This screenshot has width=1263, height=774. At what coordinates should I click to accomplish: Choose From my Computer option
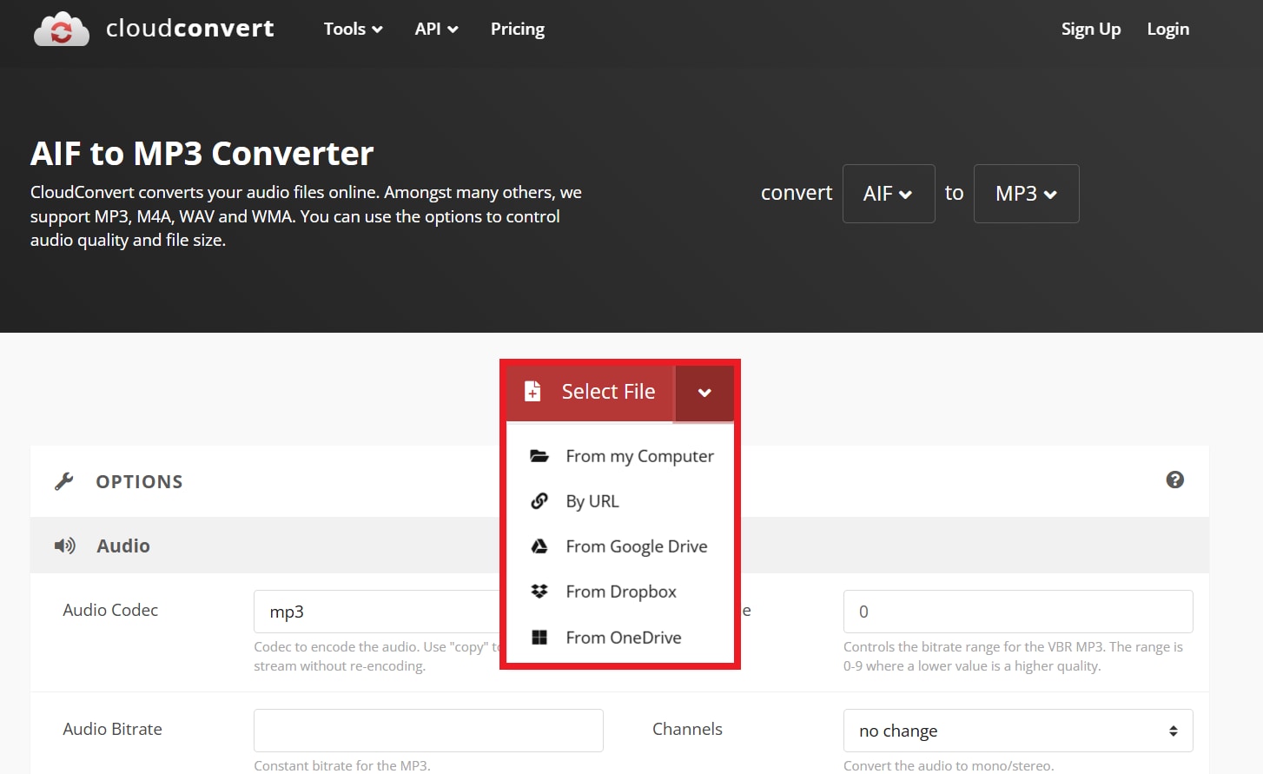coord(620,456)
